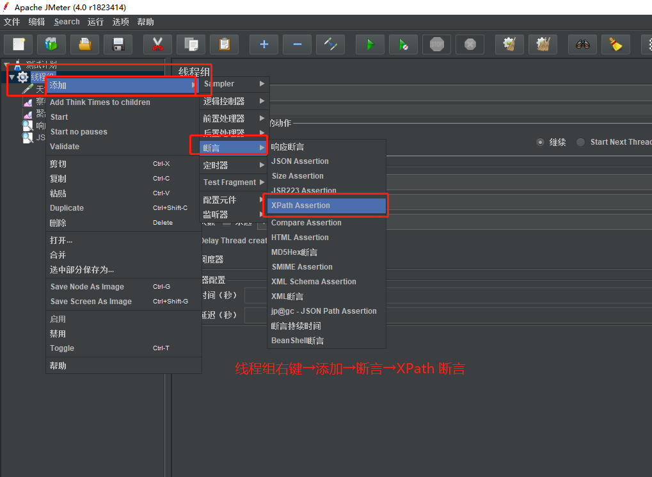Expand the Sampler submenu
The width and height of the screenshot is (652, 477).
pyautogui.click(x=234, y=84)
